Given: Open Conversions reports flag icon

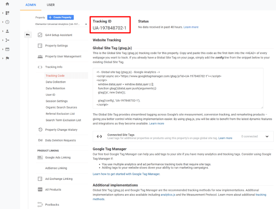Looking at the screenshot, I should [7, 58].
